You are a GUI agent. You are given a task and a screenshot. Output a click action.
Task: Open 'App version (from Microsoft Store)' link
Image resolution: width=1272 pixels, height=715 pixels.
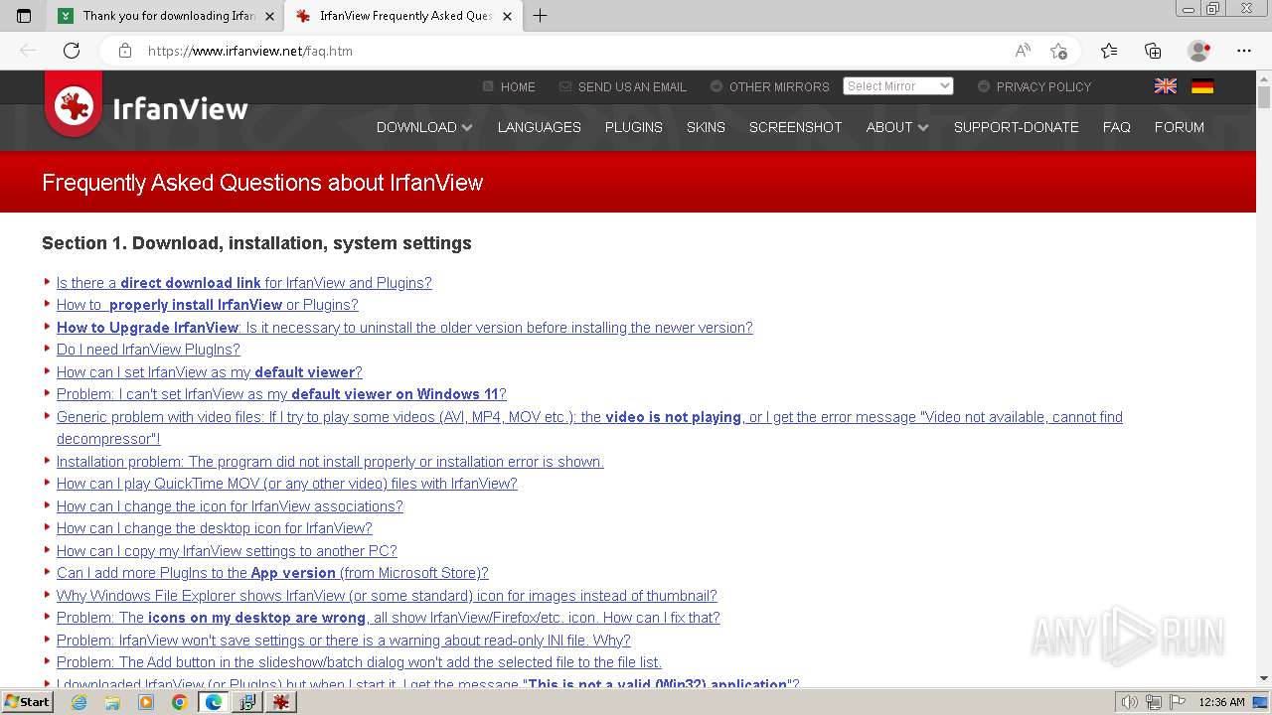pos(272,573)
